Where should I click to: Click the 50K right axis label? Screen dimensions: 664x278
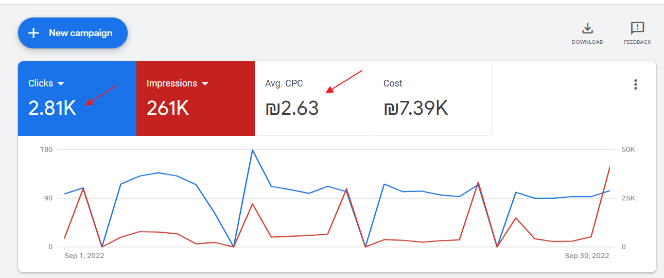click(x=628, y=149)
